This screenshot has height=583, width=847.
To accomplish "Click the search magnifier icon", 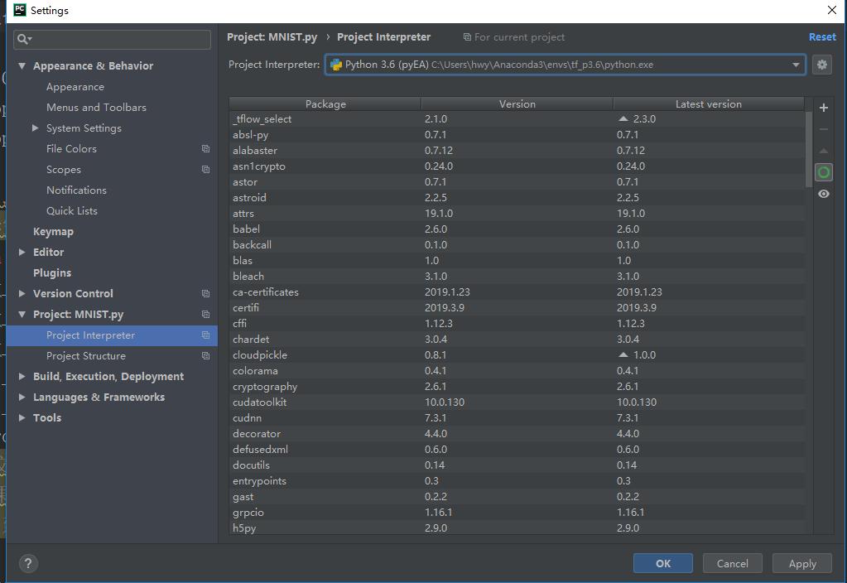I will pyautogui.click(x=24, y=39).
